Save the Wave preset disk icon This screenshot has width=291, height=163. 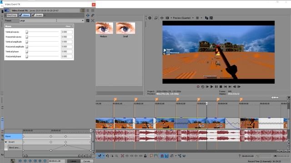point(88,20)
